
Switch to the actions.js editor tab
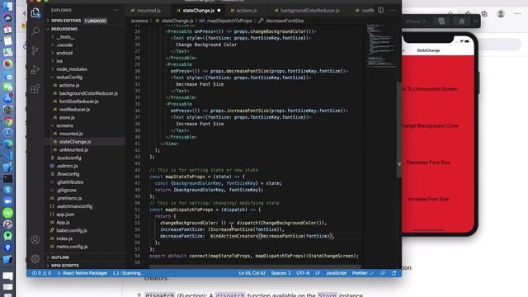pyautogui.click(x=243, y=11)
